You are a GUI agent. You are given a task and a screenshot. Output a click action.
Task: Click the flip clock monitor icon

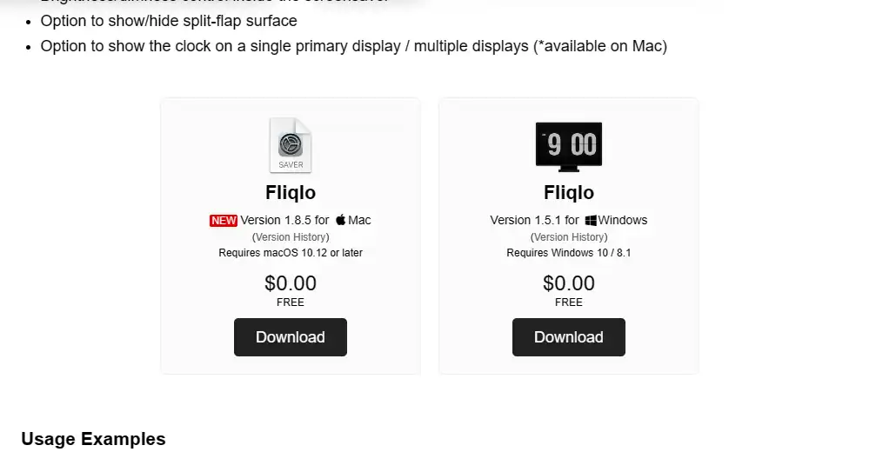tap(569, 146)
